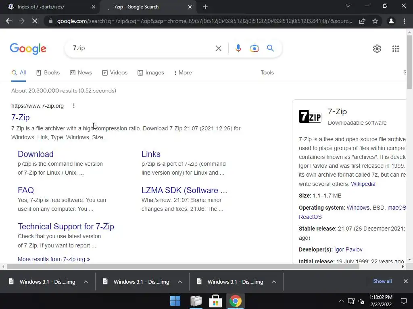
Task: Select the All results tab
Action: click(x=19, y=73)
